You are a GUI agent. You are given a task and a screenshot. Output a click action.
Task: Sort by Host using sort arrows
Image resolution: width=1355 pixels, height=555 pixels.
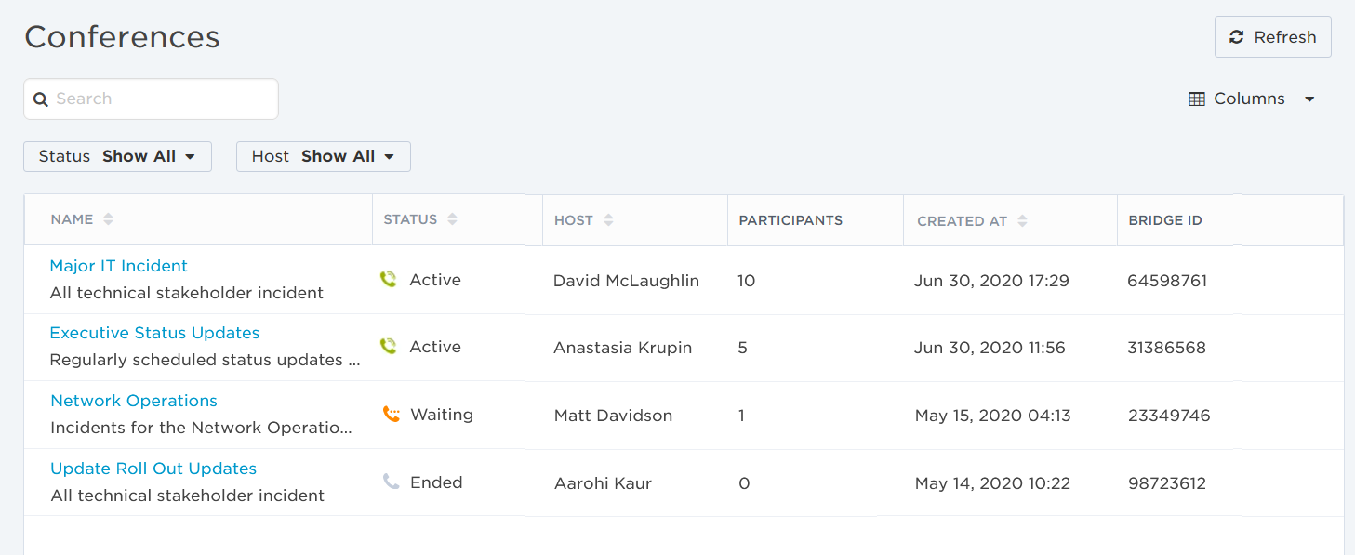coord(608,220)
